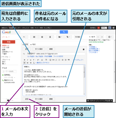Screen dimensions: 116x118
Task: Open ドキュメント in the top bar
Action: point(25,28)
